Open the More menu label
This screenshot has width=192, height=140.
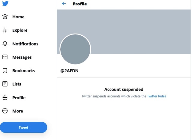(18, 111)
